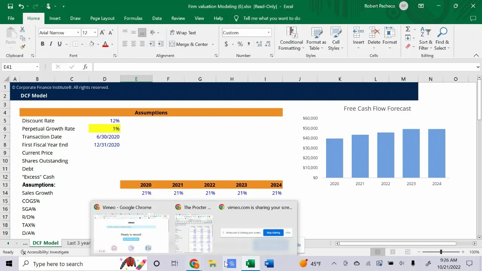
Task: Open Find & Select menu
Action: [442, 38]
